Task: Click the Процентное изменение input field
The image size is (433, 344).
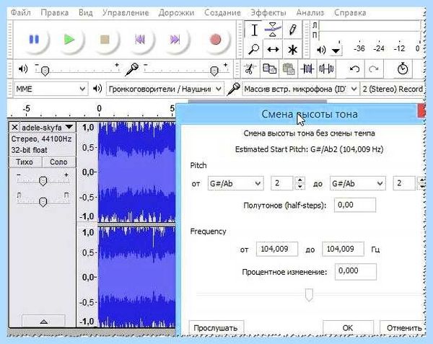Action: tap(355, 271)
